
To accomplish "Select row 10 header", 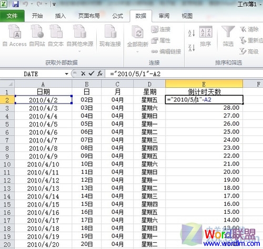I will point(7,164).
